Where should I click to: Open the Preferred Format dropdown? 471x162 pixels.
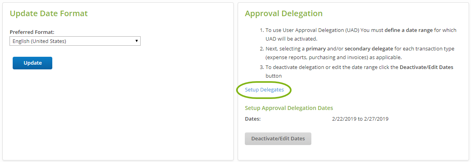pos(74,41)
